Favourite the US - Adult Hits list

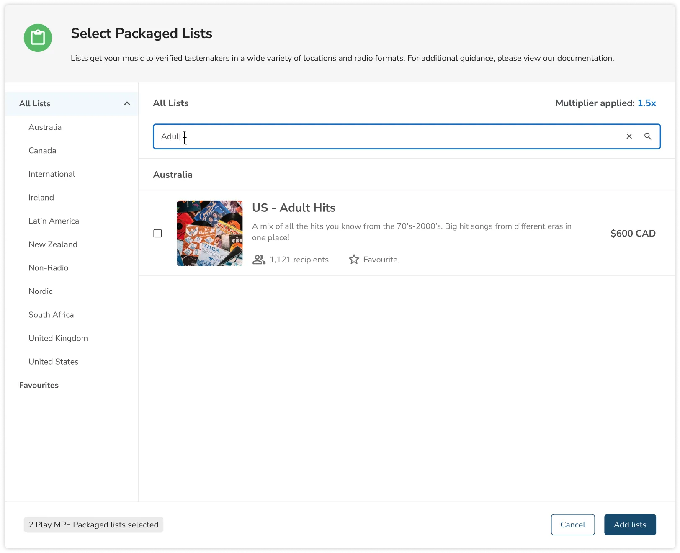pyautogui.click(x=373, y=259)
